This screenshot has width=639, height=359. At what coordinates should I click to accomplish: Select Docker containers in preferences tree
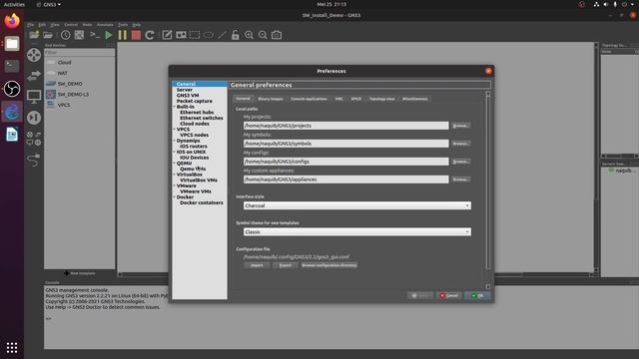pos(202,202)
